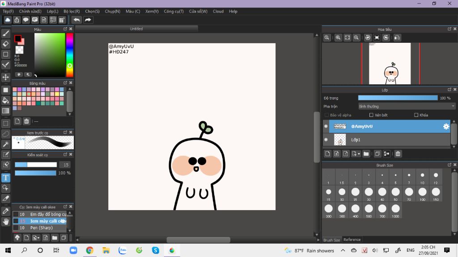
Task: Select the Eraser tool
Action: pyautogui.click(x=6, y=44)
